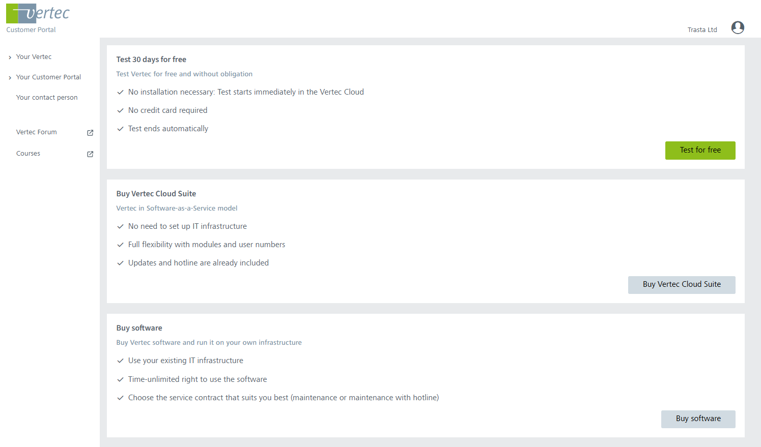Expand the Your Vertec chevron
This screenshot has height=447, width=761.
click(x=10, y=57)
